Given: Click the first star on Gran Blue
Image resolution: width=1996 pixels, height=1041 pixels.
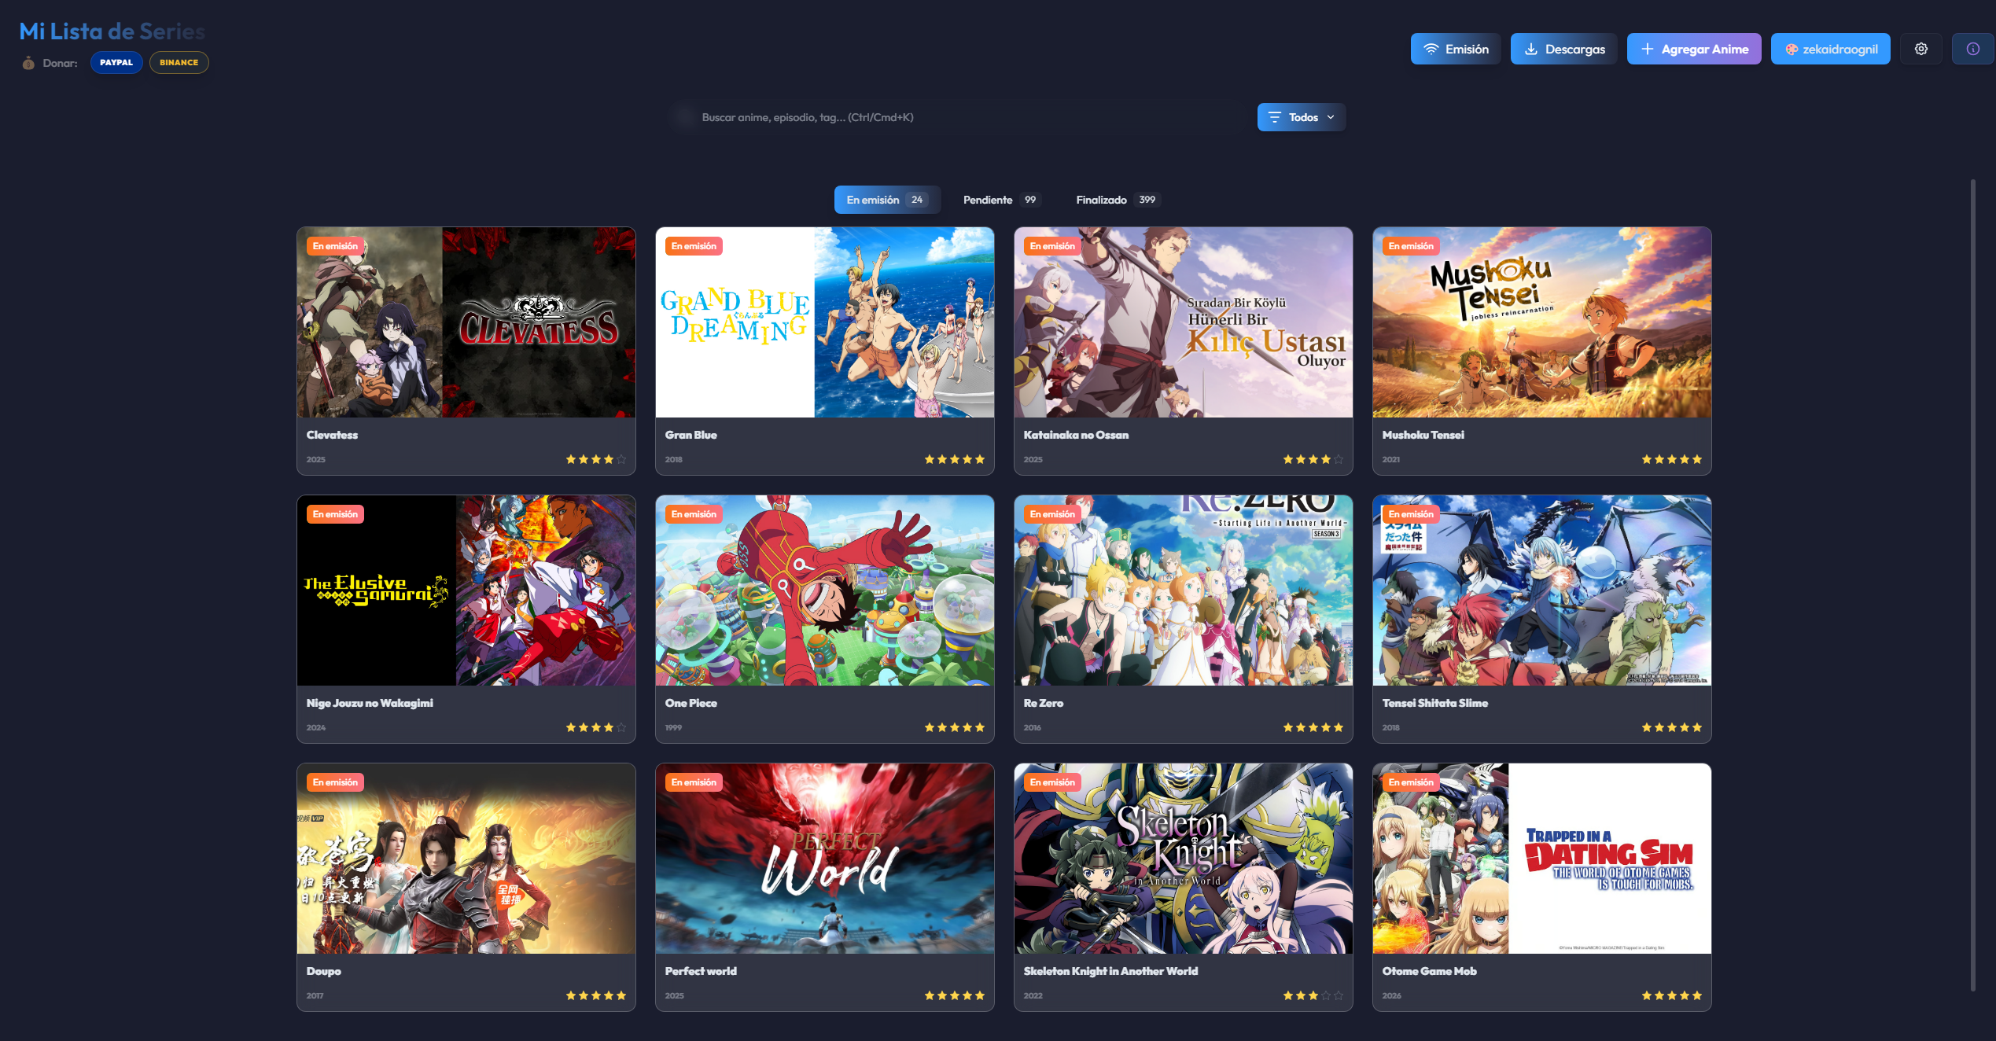Looking at the screenshot, I should 930,459.
